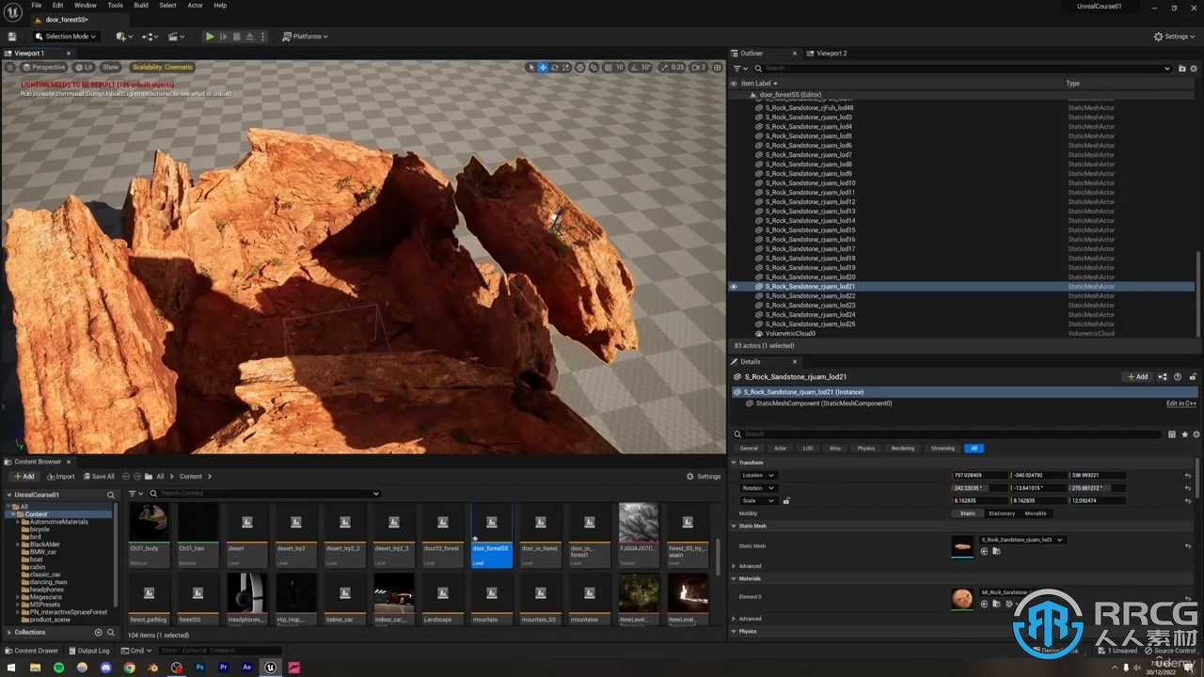Open the Static Mesh asset picker dropdown

1022,540
